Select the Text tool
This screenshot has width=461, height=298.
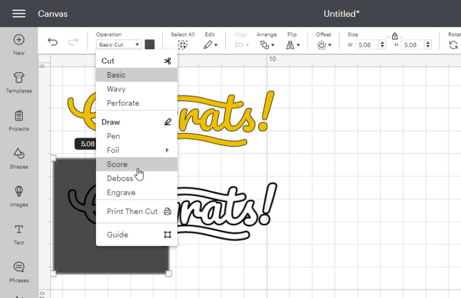(x=19, y=234)
